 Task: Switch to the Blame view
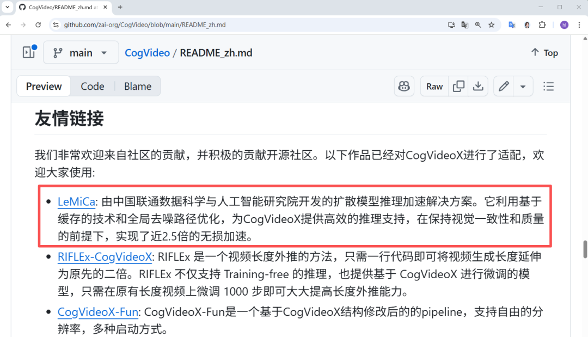137,86
